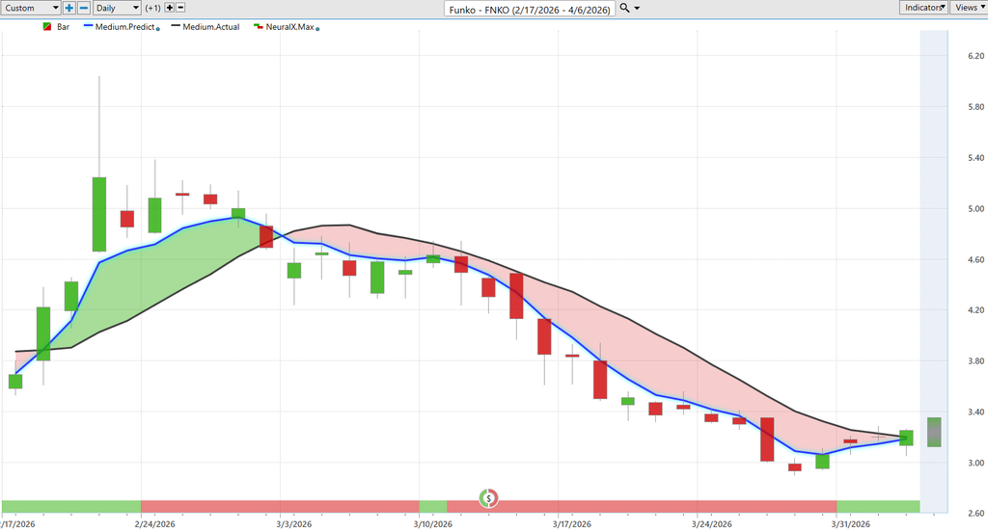988x532 pixels.
Task: Click the blue plus zoom-in button
Action: (x=69, y=8)
